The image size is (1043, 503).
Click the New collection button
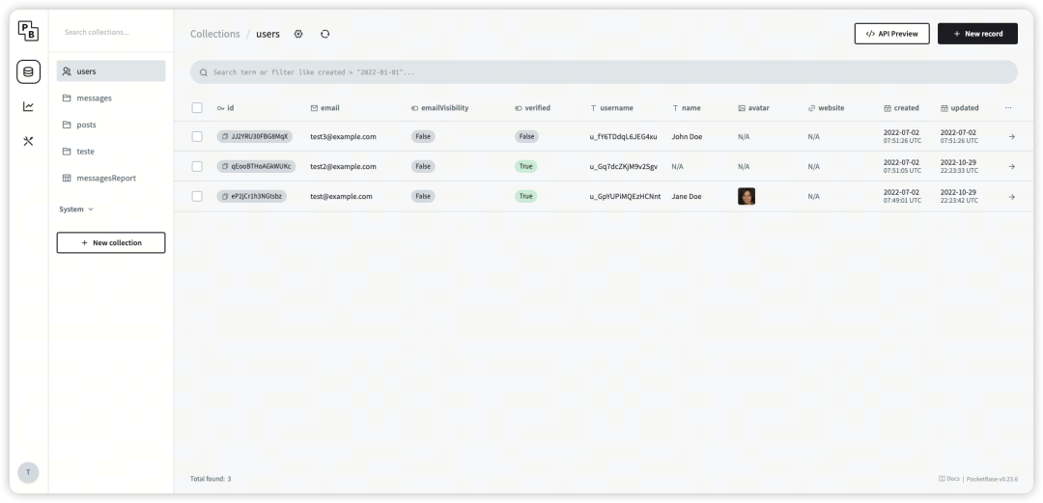(111, 243)
